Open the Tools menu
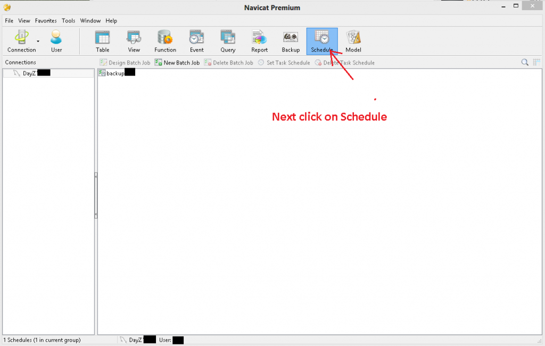 point(68,21)
